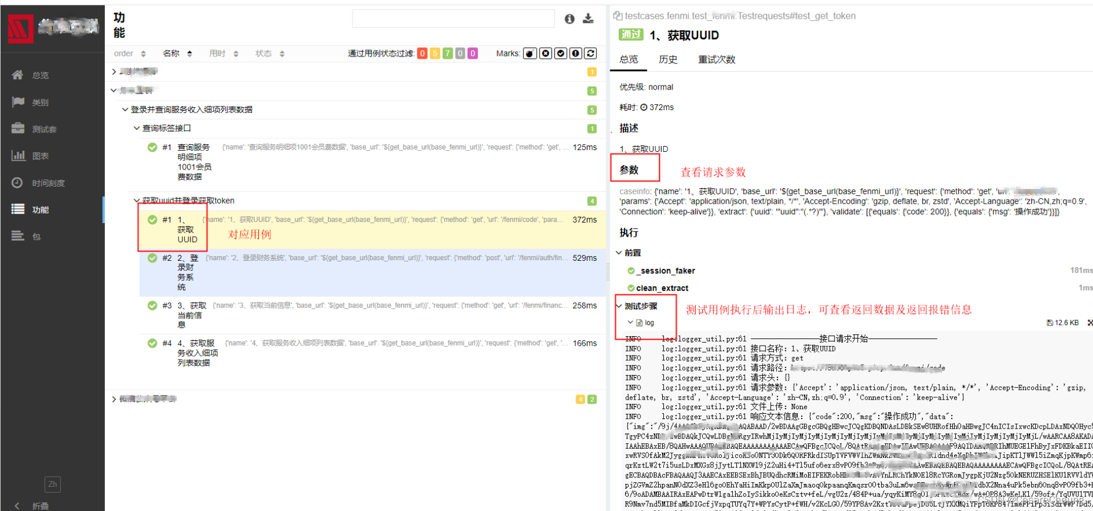The image size is (1093, 511).
Task: Click the 通过 passed status label
Action: [631, 34]
